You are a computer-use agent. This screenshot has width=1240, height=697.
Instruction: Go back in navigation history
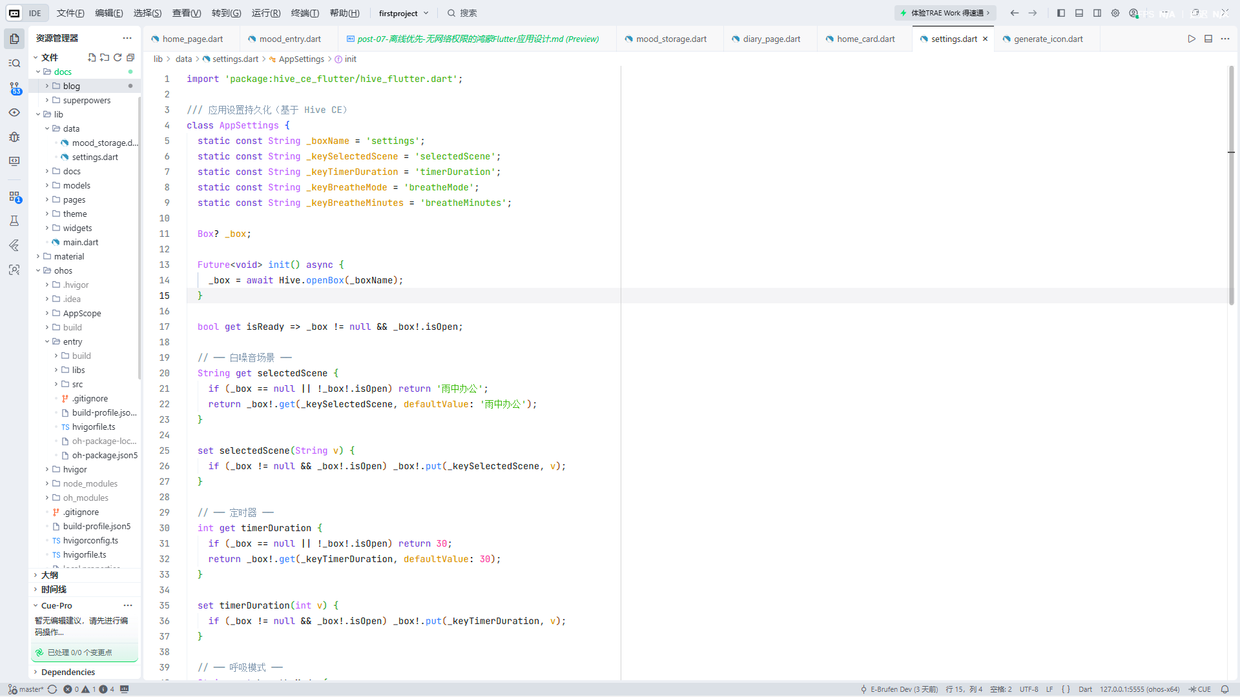1015,13
